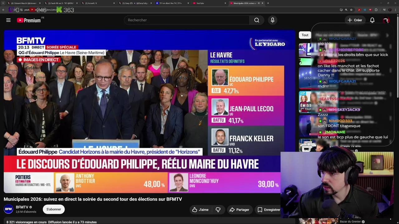
Task: Open the media control music icon
Action: 384,10
